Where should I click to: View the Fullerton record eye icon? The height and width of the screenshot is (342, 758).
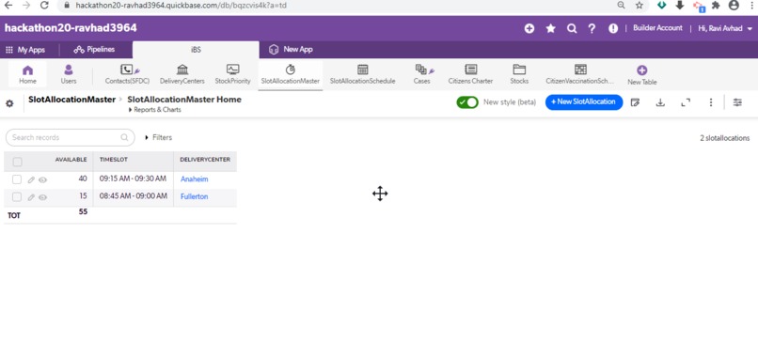42,197
